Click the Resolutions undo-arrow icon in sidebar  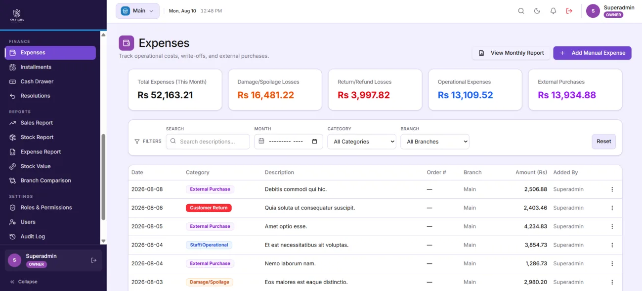[x=12, y=96]
